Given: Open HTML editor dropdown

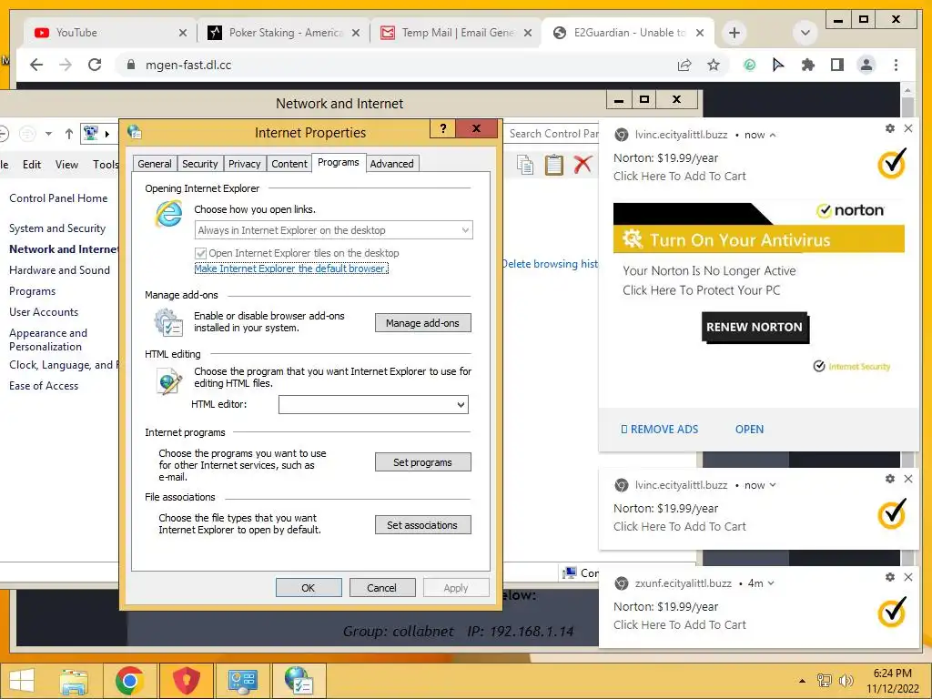Looking at the screenshot, I should click(373, 405).
